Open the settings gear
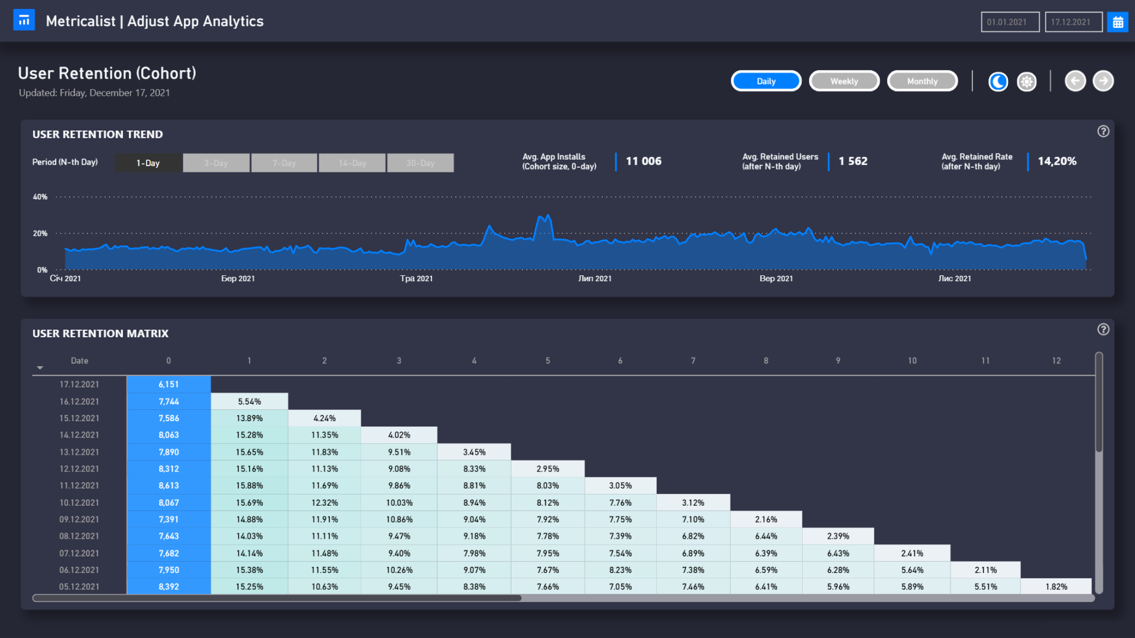The image size is (1135, 638). coord(1026,82)
